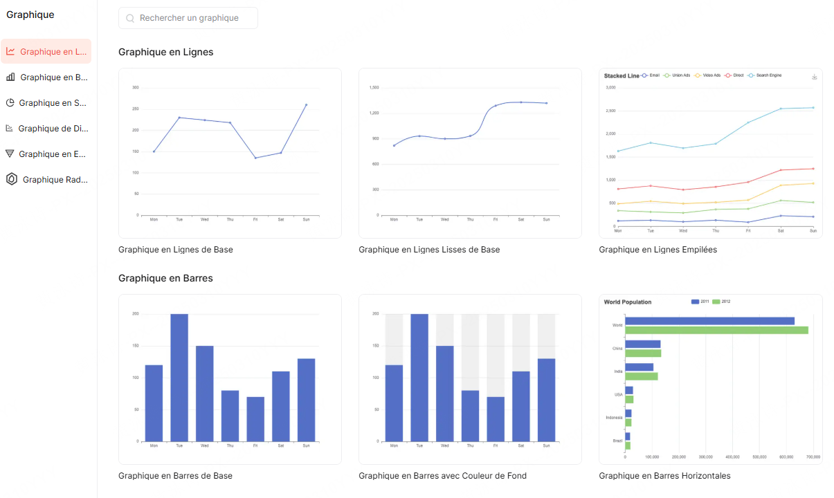
Task: Click the download icon on Stacked Line chart
Action: coord(814,77)
